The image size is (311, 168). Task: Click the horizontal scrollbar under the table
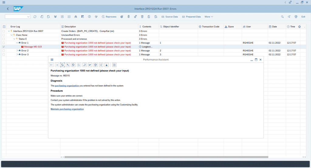tap(166, 157)
